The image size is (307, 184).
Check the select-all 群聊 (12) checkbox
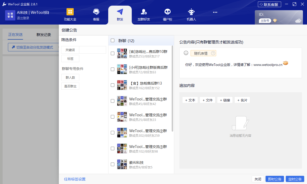[113, 40]
